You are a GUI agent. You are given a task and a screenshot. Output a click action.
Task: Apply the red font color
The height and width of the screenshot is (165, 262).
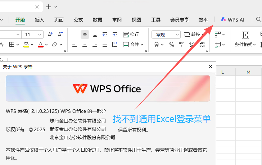click(41, 45)
